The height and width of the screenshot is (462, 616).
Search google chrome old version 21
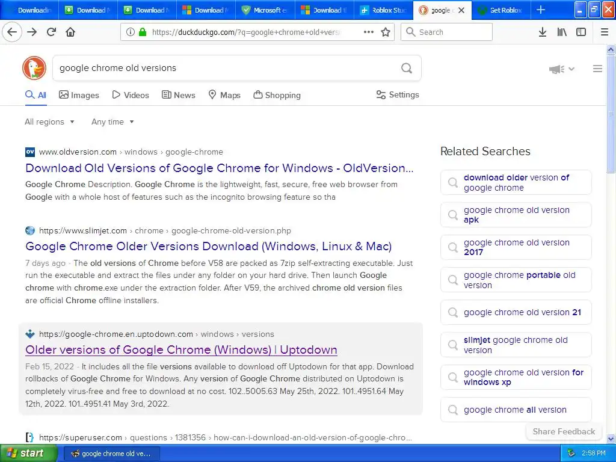(x=516, y=312)
